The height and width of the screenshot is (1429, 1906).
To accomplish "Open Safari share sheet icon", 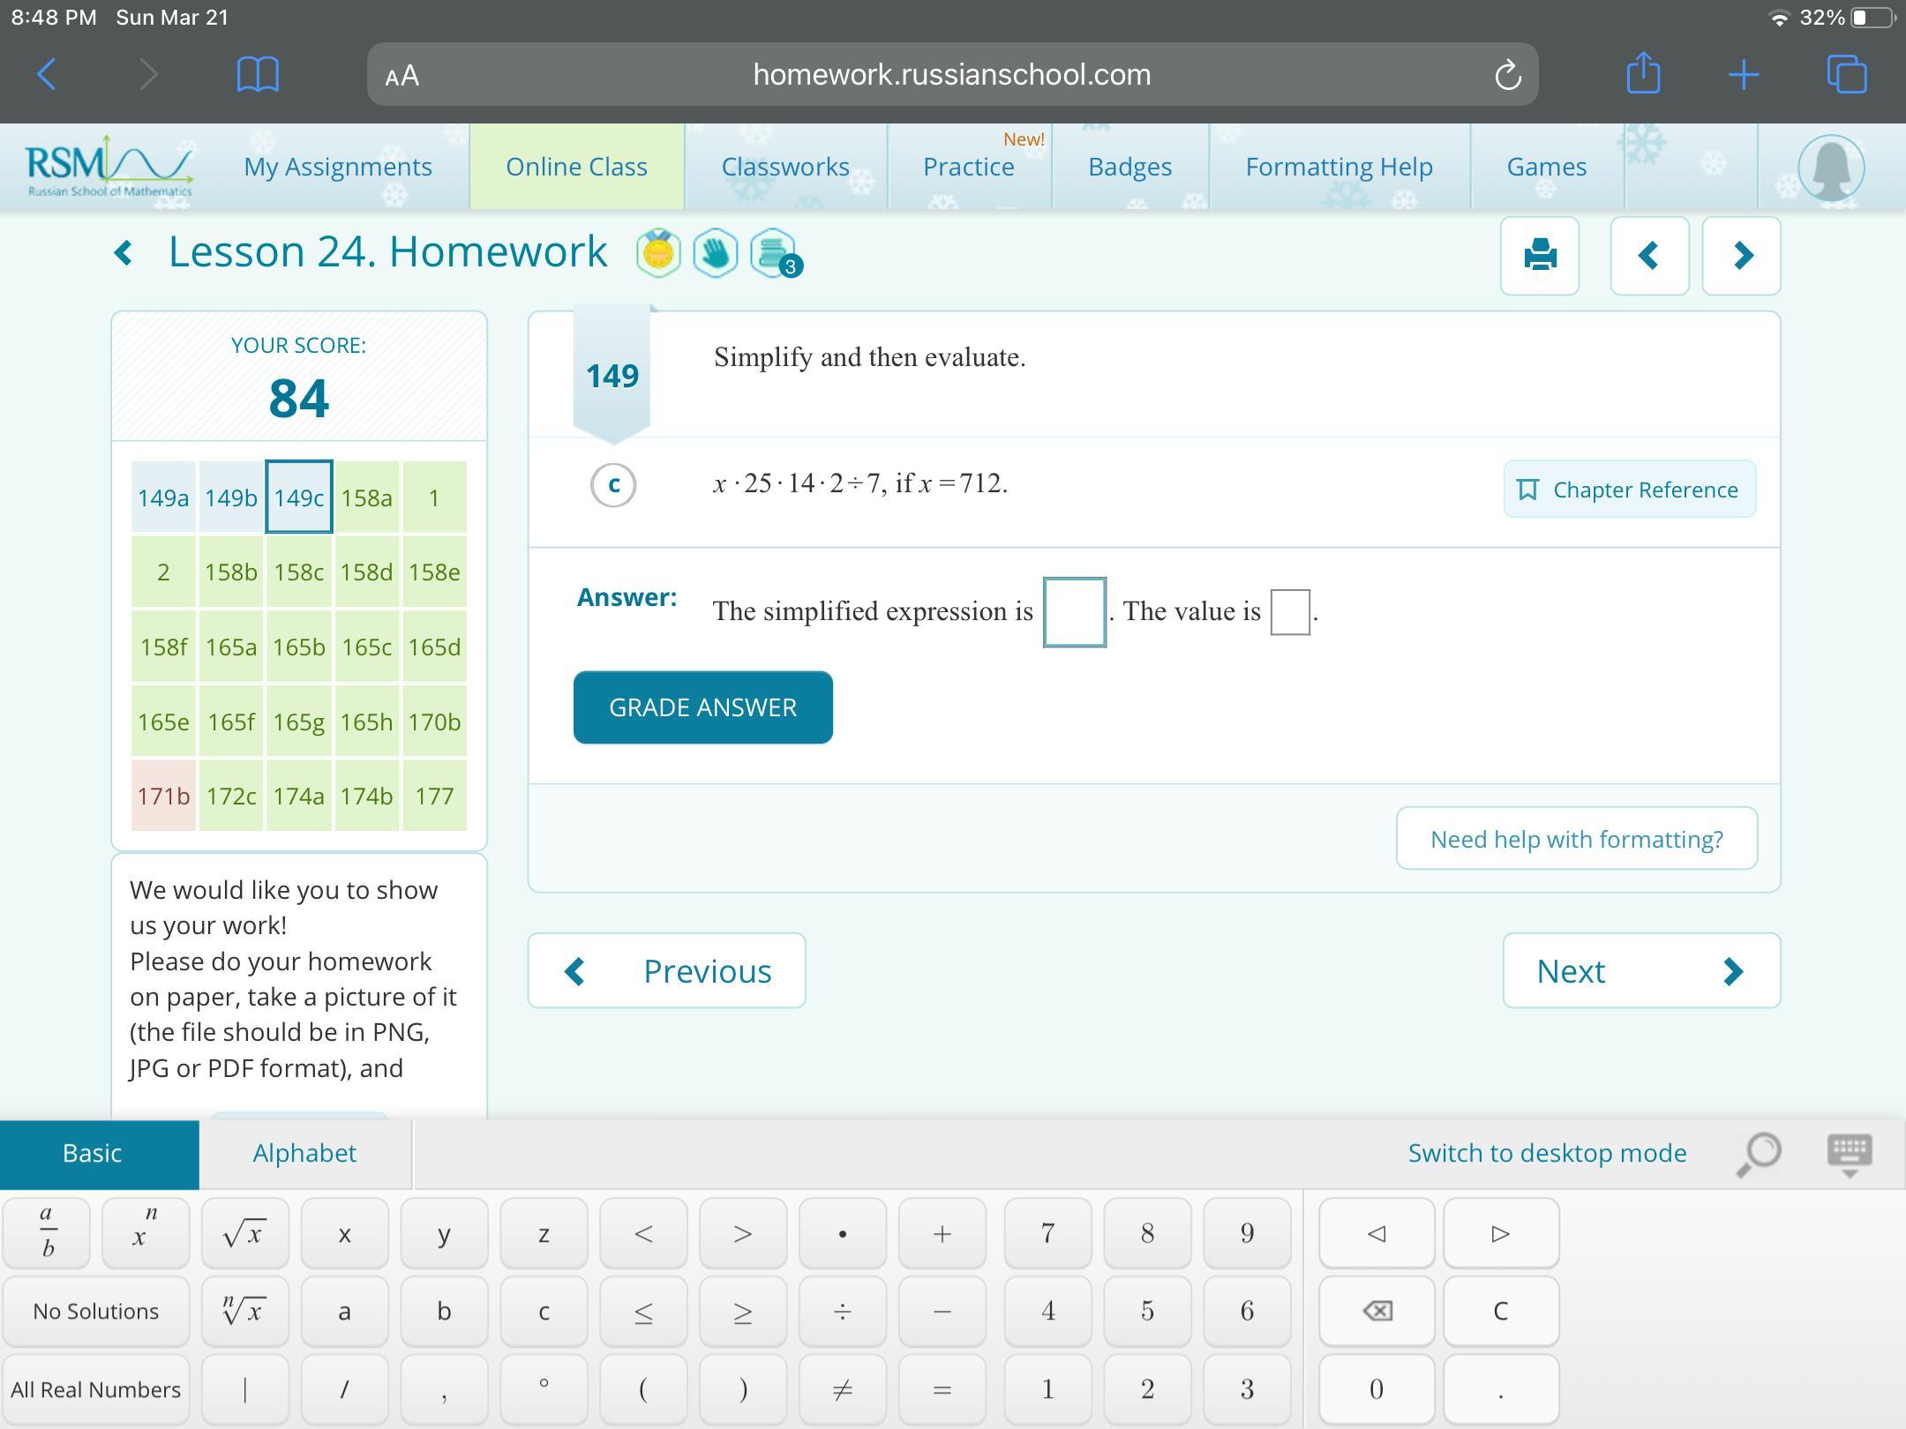I will tap(1643, 74).
